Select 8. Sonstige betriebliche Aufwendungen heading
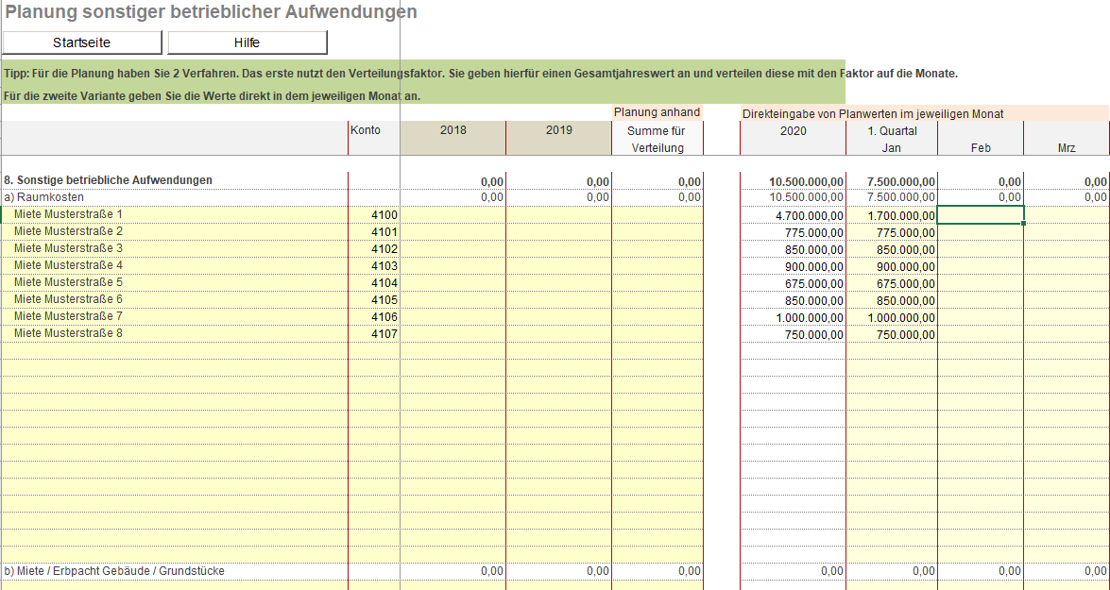Viewport: 1110px width, 590px height. click(109, 180)
